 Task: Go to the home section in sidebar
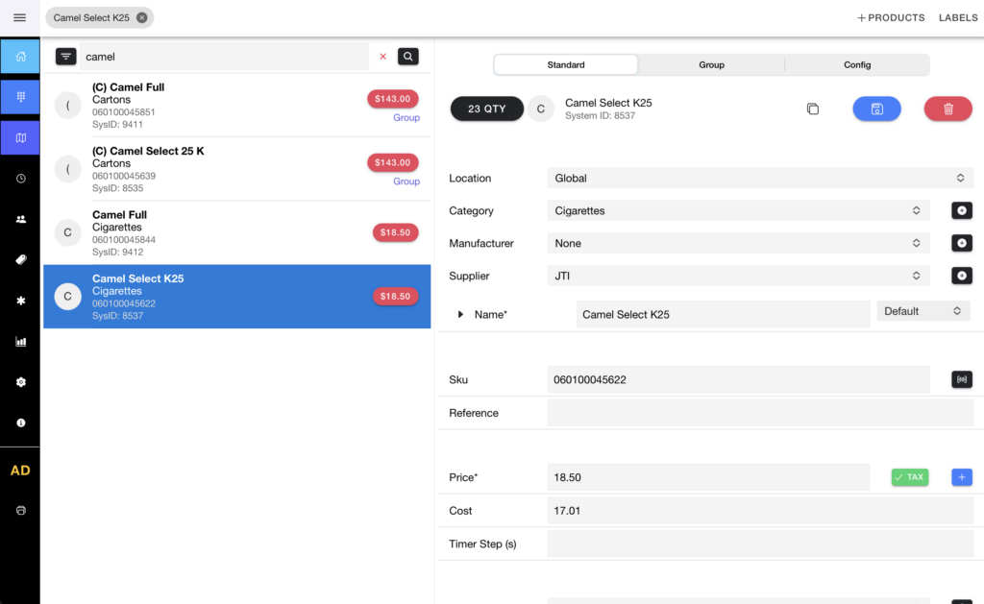coord(20,57)
